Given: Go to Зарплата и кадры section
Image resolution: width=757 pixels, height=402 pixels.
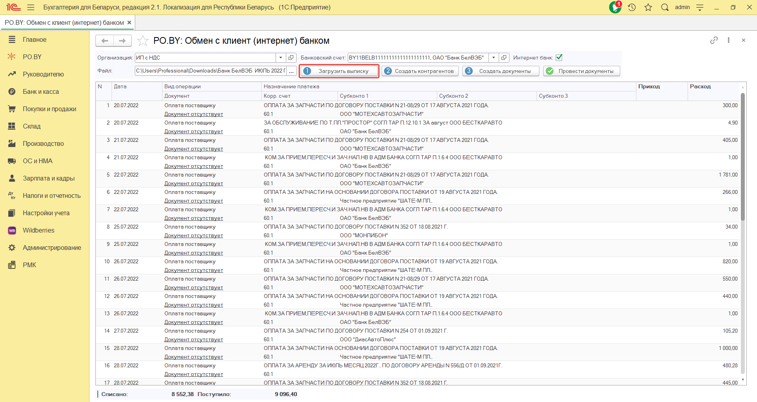Looking at the screenshot, I should pyautogui.click(x=48, y=178).
